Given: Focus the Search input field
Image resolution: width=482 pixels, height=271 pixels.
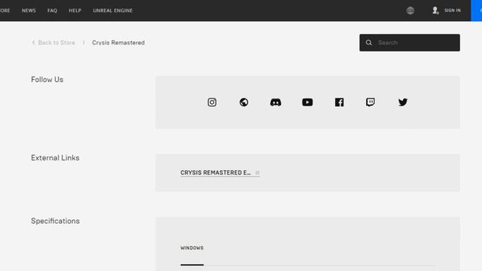Looking at the screenshot, I should [x=410, y=43].
